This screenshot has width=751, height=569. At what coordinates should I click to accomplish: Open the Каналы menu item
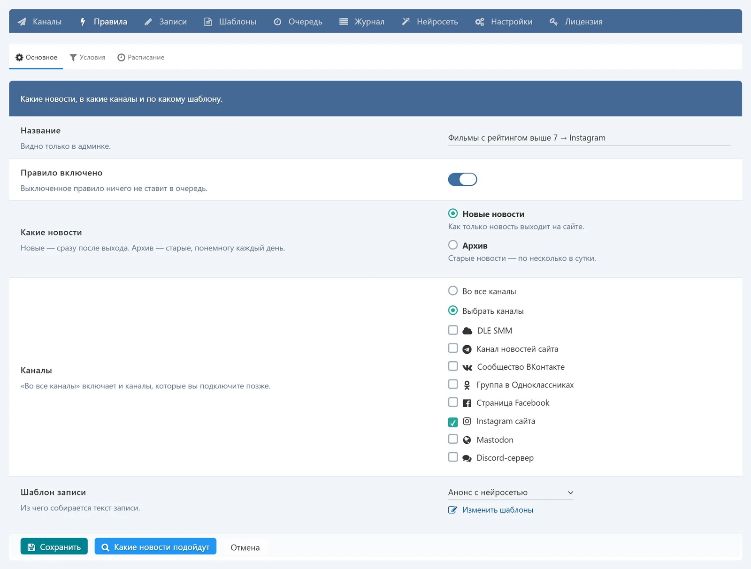[39, 22]
